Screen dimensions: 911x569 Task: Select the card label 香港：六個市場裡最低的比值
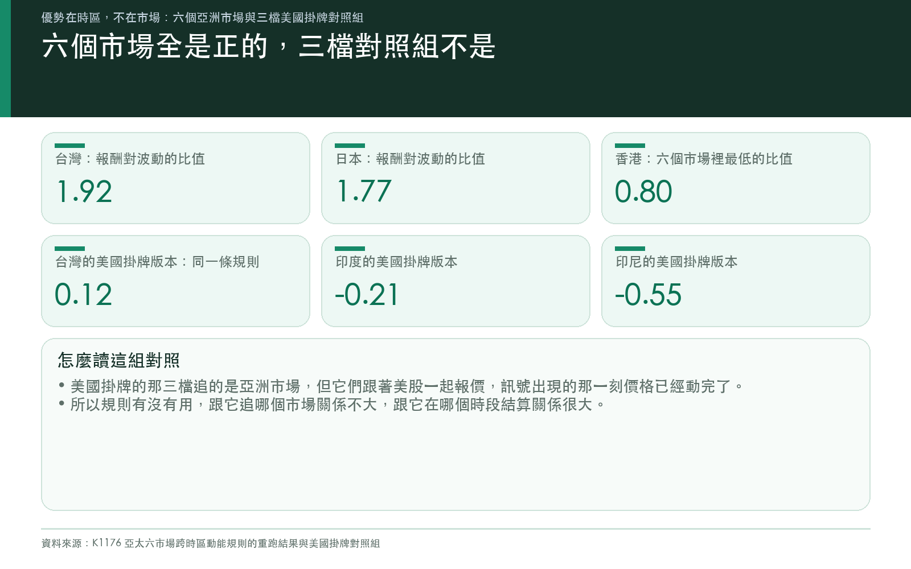click(704, 159)
